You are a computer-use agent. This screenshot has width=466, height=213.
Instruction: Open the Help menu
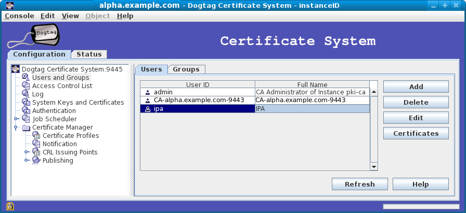point(125,16)
